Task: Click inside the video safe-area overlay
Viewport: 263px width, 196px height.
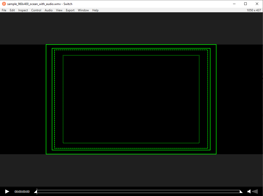Action: 131,99
